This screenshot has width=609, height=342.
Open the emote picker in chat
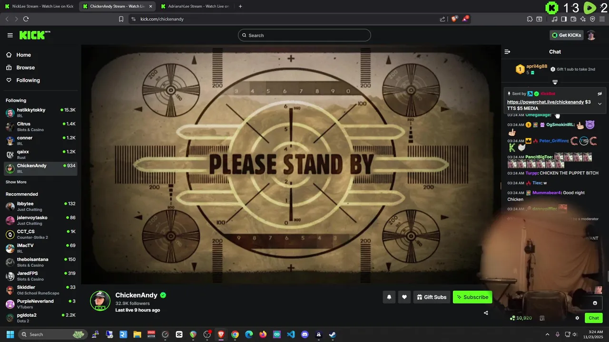[595, 303]
